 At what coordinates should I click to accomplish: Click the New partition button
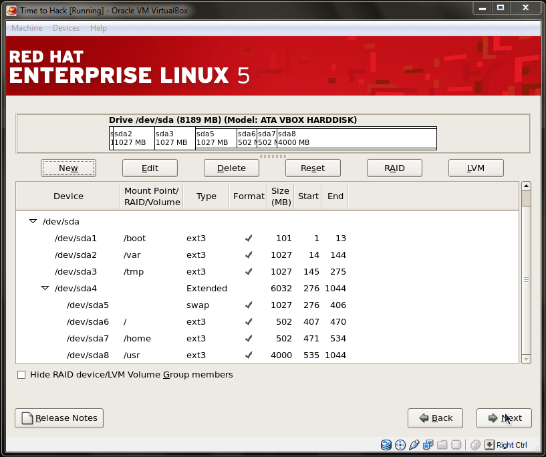[68, 168]
